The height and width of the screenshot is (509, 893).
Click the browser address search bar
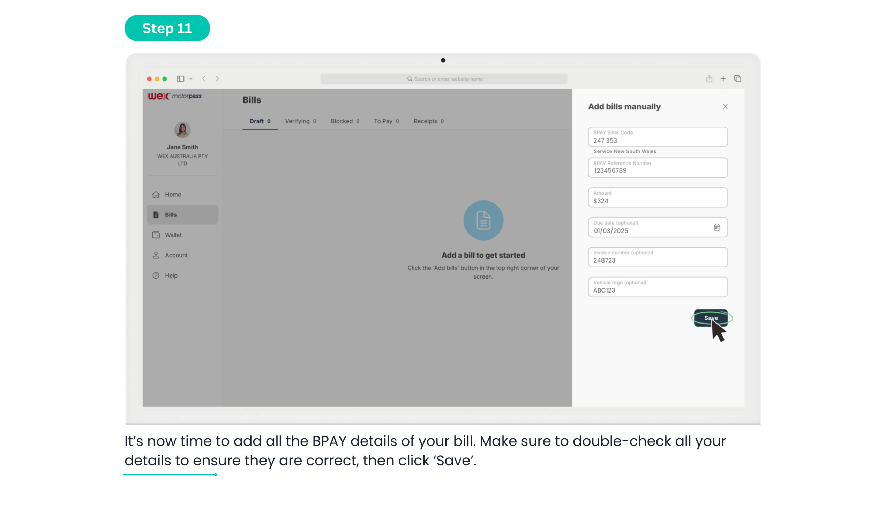[443, 79]
